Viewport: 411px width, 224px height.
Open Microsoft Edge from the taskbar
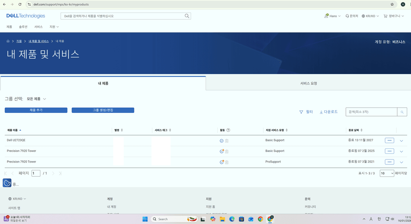[231, 219]
